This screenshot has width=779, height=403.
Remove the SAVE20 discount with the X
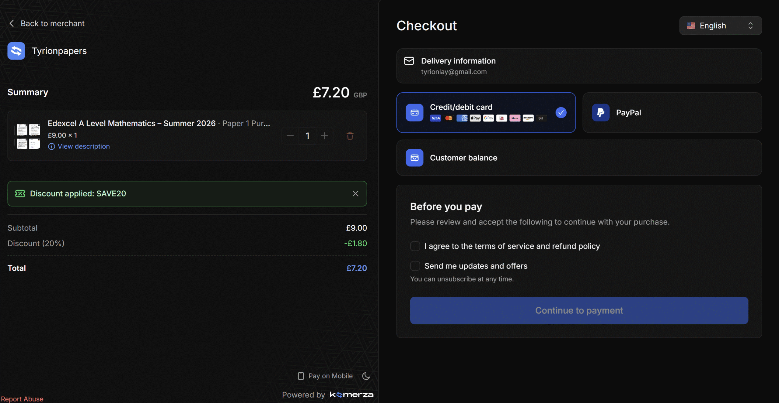(355, 193)
